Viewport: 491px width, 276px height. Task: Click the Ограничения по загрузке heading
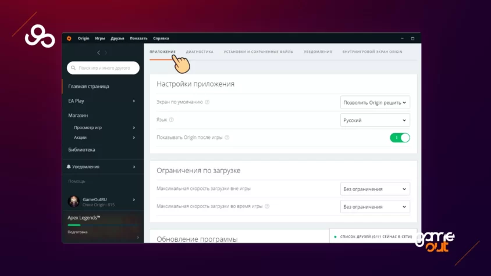coord(198,171)
